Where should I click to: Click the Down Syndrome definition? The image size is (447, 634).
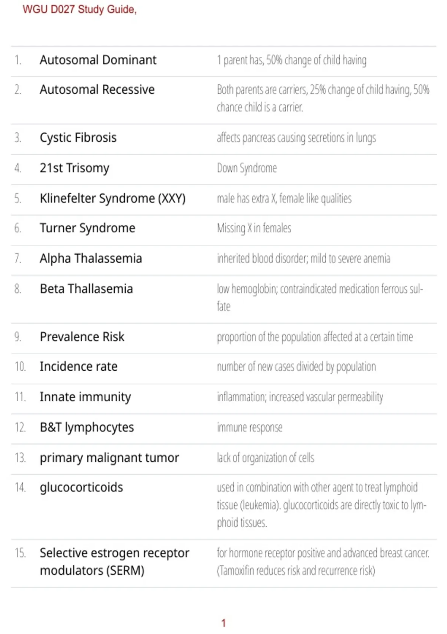247,168
